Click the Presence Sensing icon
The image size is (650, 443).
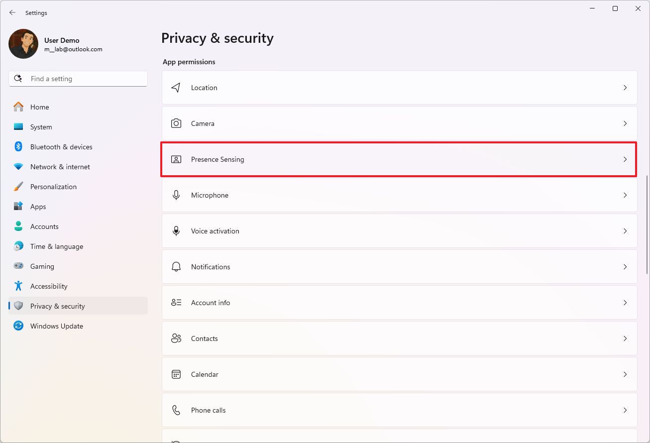pos(176,159)
